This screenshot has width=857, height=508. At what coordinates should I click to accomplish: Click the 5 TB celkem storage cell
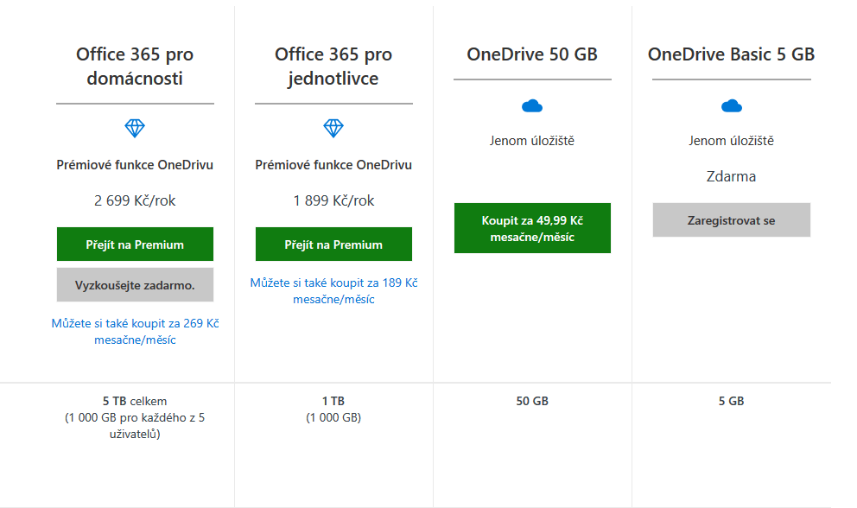[135, 417]
